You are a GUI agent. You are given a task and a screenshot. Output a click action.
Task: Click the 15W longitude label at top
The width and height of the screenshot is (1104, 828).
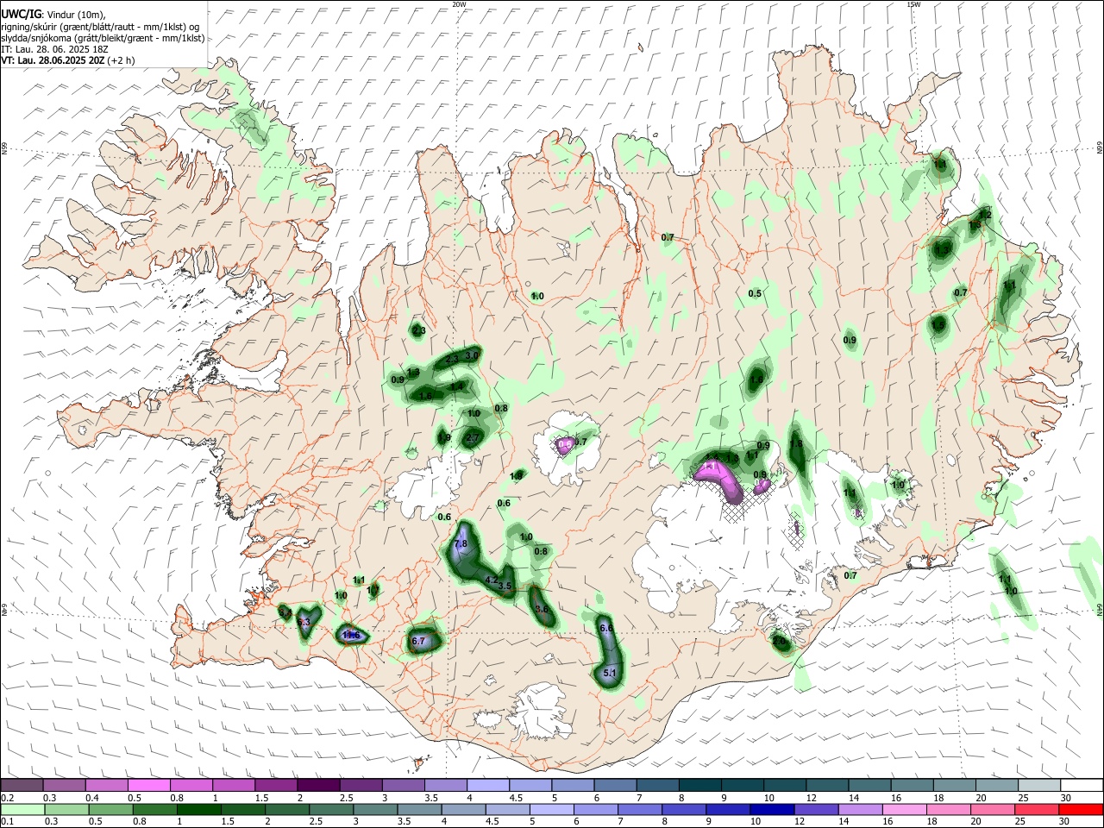pyautogui.click(x=913, y=4)
